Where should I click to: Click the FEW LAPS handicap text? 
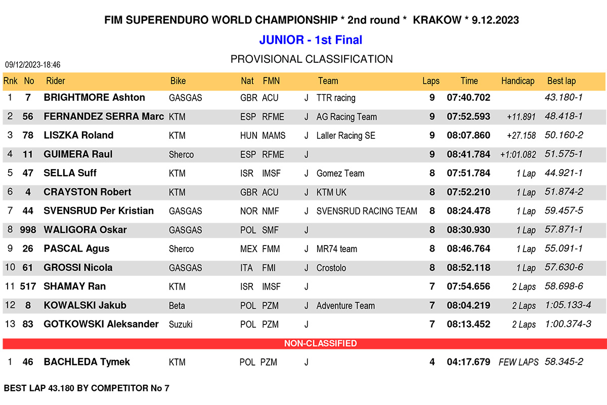pyautogui.click(x=518, y=362)
